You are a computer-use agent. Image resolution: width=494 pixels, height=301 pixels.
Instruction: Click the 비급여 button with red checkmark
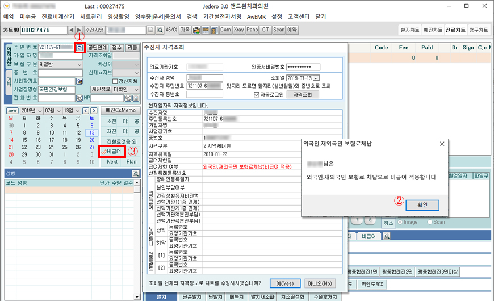point(111,152)
